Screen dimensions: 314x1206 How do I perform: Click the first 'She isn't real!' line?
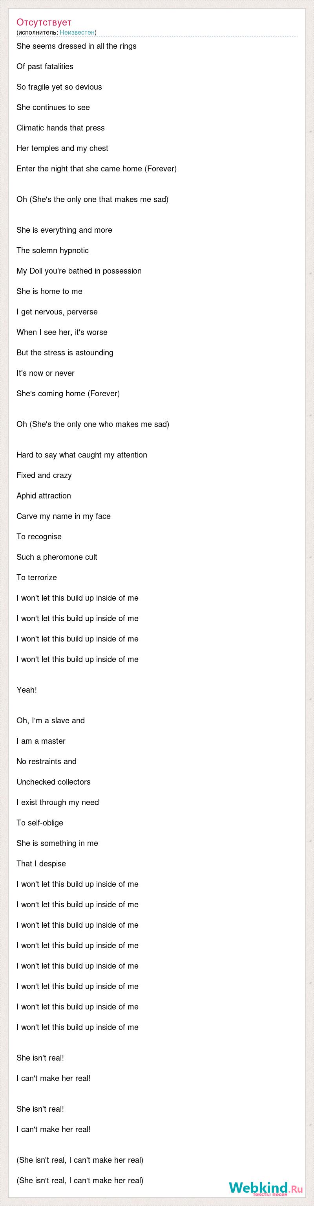[x=40, y=1058]
